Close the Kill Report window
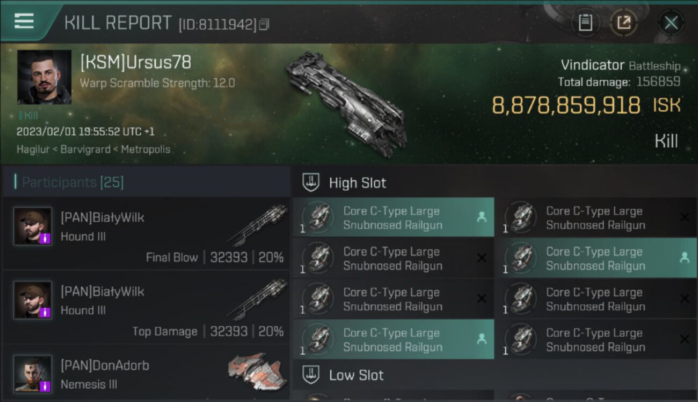This screenshot has height=402, width=698. tap(671, 23)
